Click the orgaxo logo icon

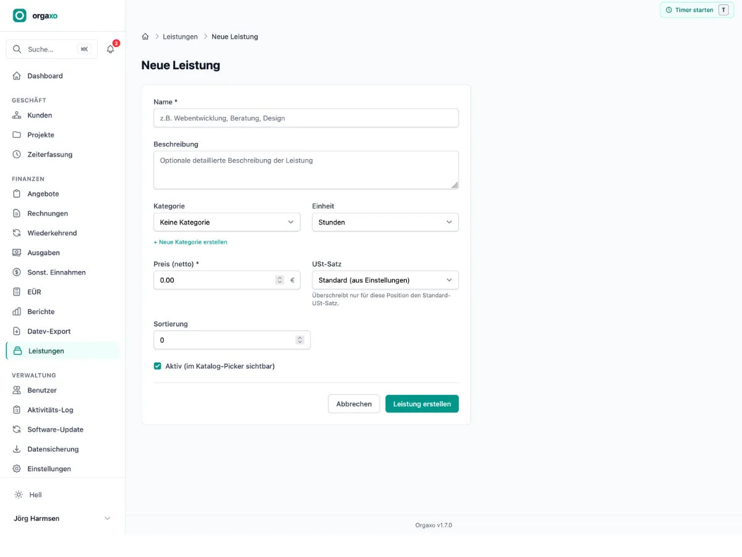tap(20, 15)
